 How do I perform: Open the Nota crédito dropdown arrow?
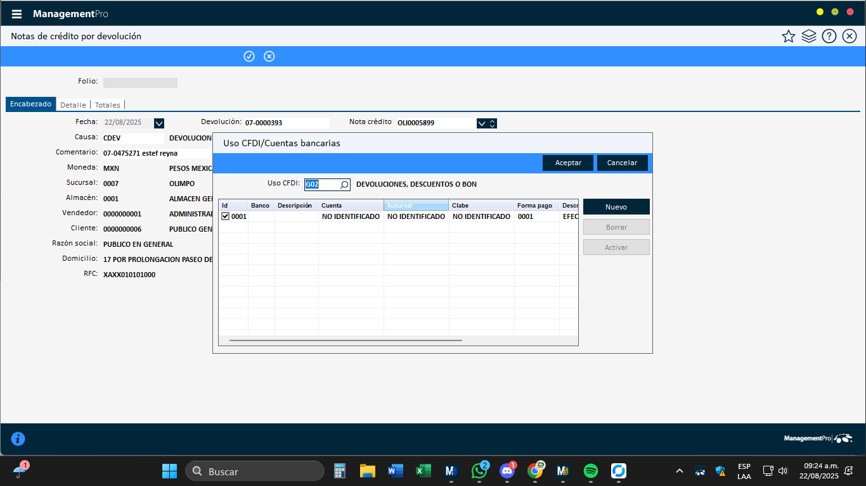[x=481, y=123]
